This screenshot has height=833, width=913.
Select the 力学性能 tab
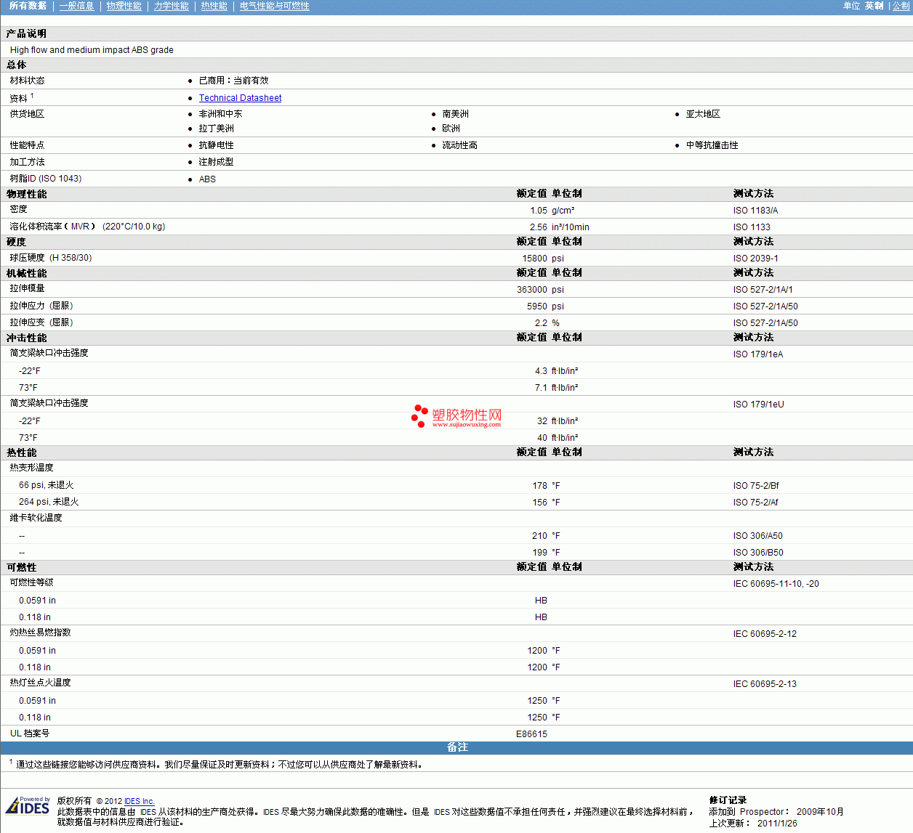coord(171,6)
